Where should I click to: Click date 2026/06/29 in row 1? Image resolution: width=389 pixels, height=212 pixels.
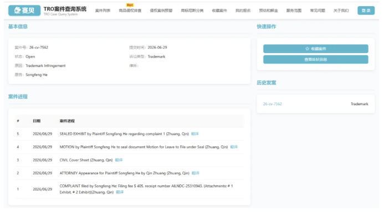point(43,189)
